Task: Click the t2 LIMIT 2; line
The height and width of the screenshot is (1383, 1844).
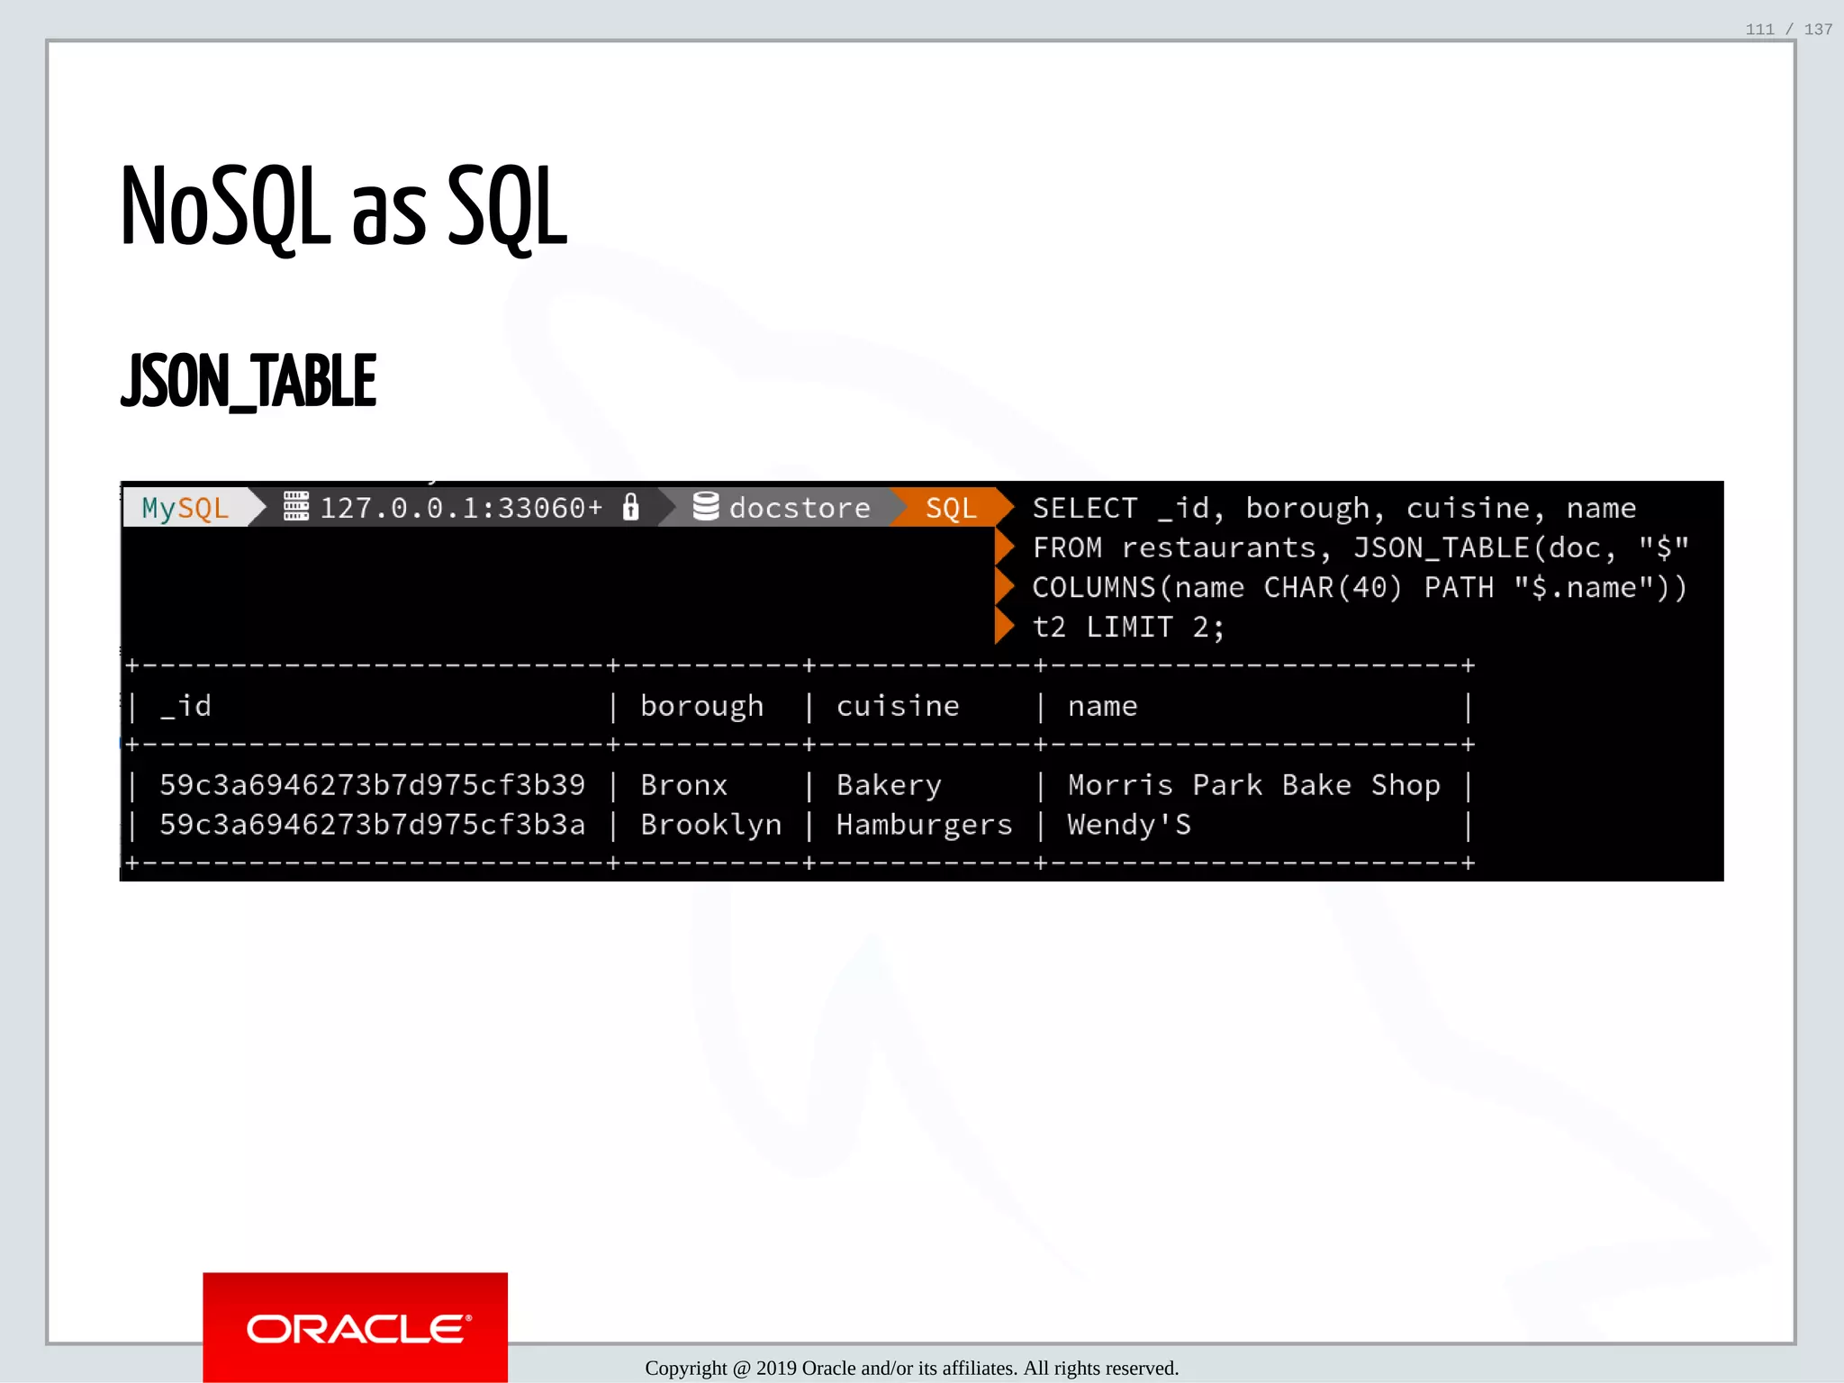Action: [x=1128, y=628]
